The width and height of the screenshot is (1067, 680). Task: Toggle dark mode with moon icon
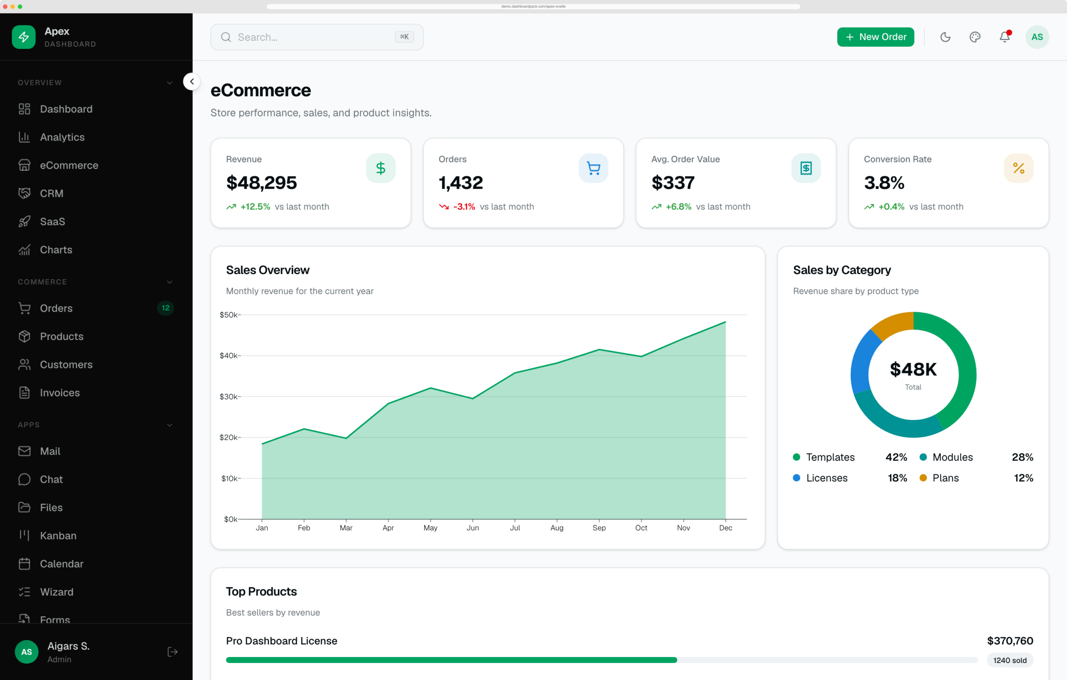pos(945,37)
